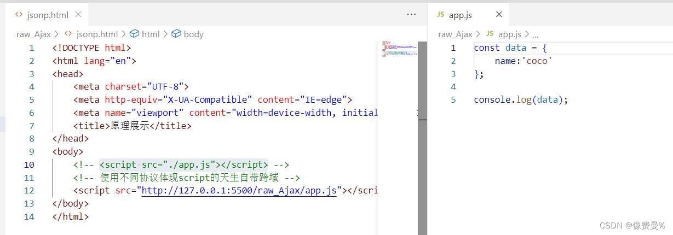673x235 pixels.
Task: Click the console.log(data); line
Action: (521, 99)
